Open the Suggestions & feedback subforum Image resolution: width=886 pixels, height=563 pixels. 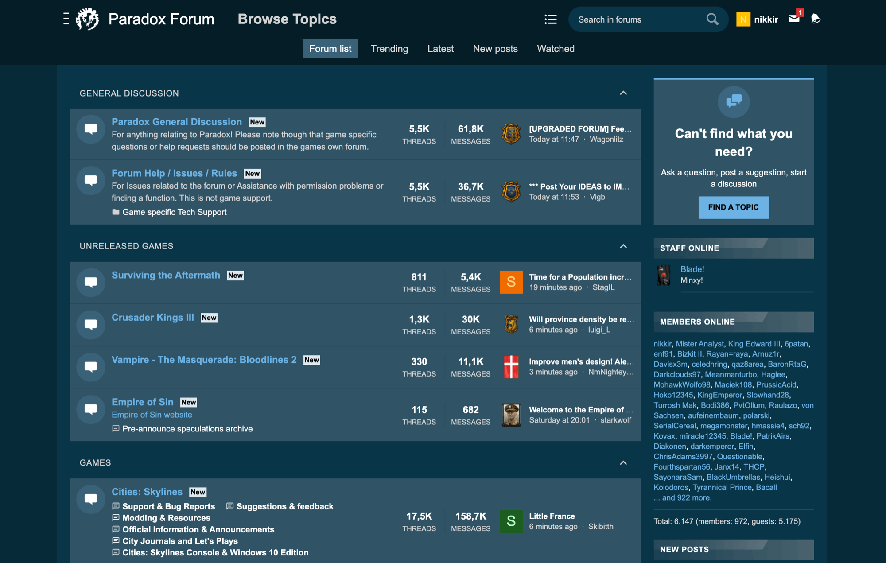point(285,506)
